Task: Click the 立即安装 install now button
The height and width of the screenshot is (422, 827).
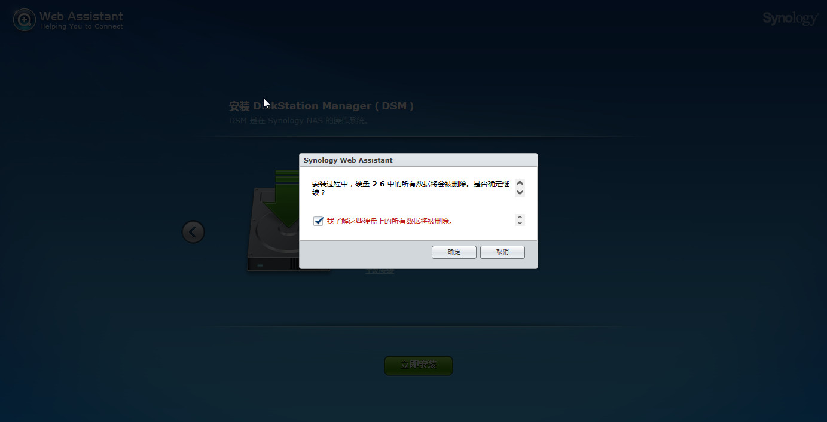Action: (418, 365)
